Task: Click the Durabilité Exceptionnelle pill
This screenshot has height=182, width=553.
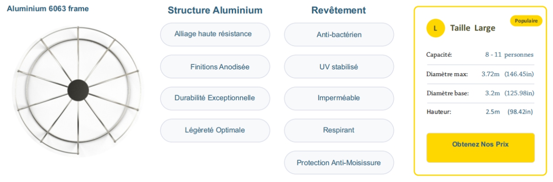Action: 215,98
